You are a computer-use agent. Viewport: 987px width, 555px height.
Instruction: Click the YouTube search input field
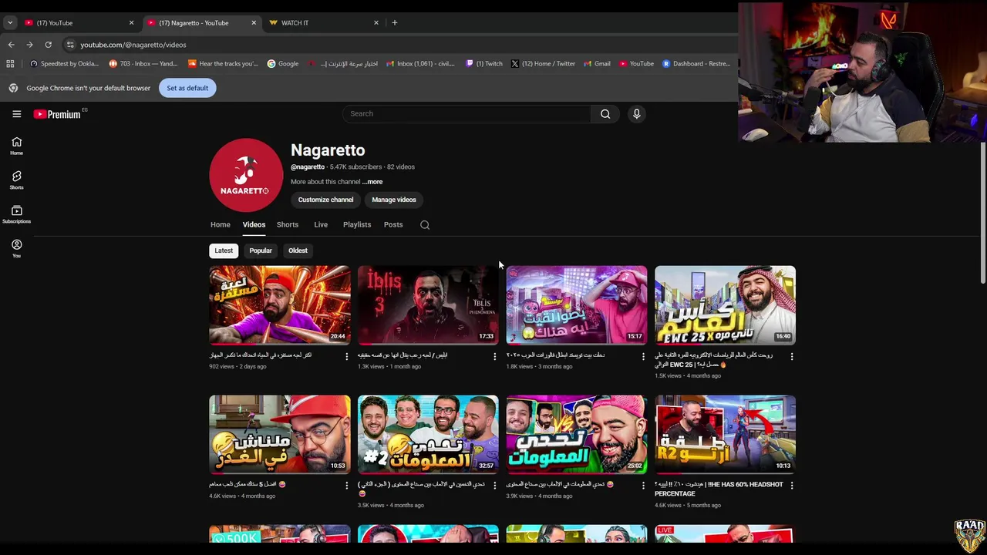point(467,114)
